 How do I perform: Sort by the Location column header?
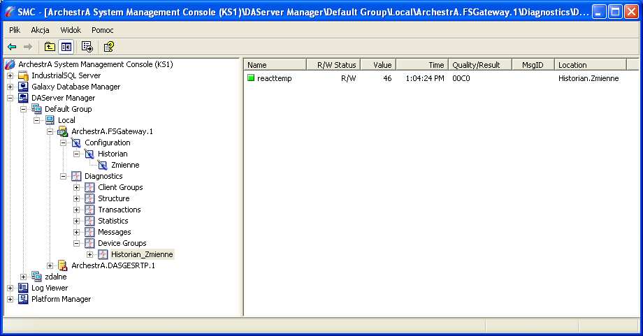(x=591, y=65)
